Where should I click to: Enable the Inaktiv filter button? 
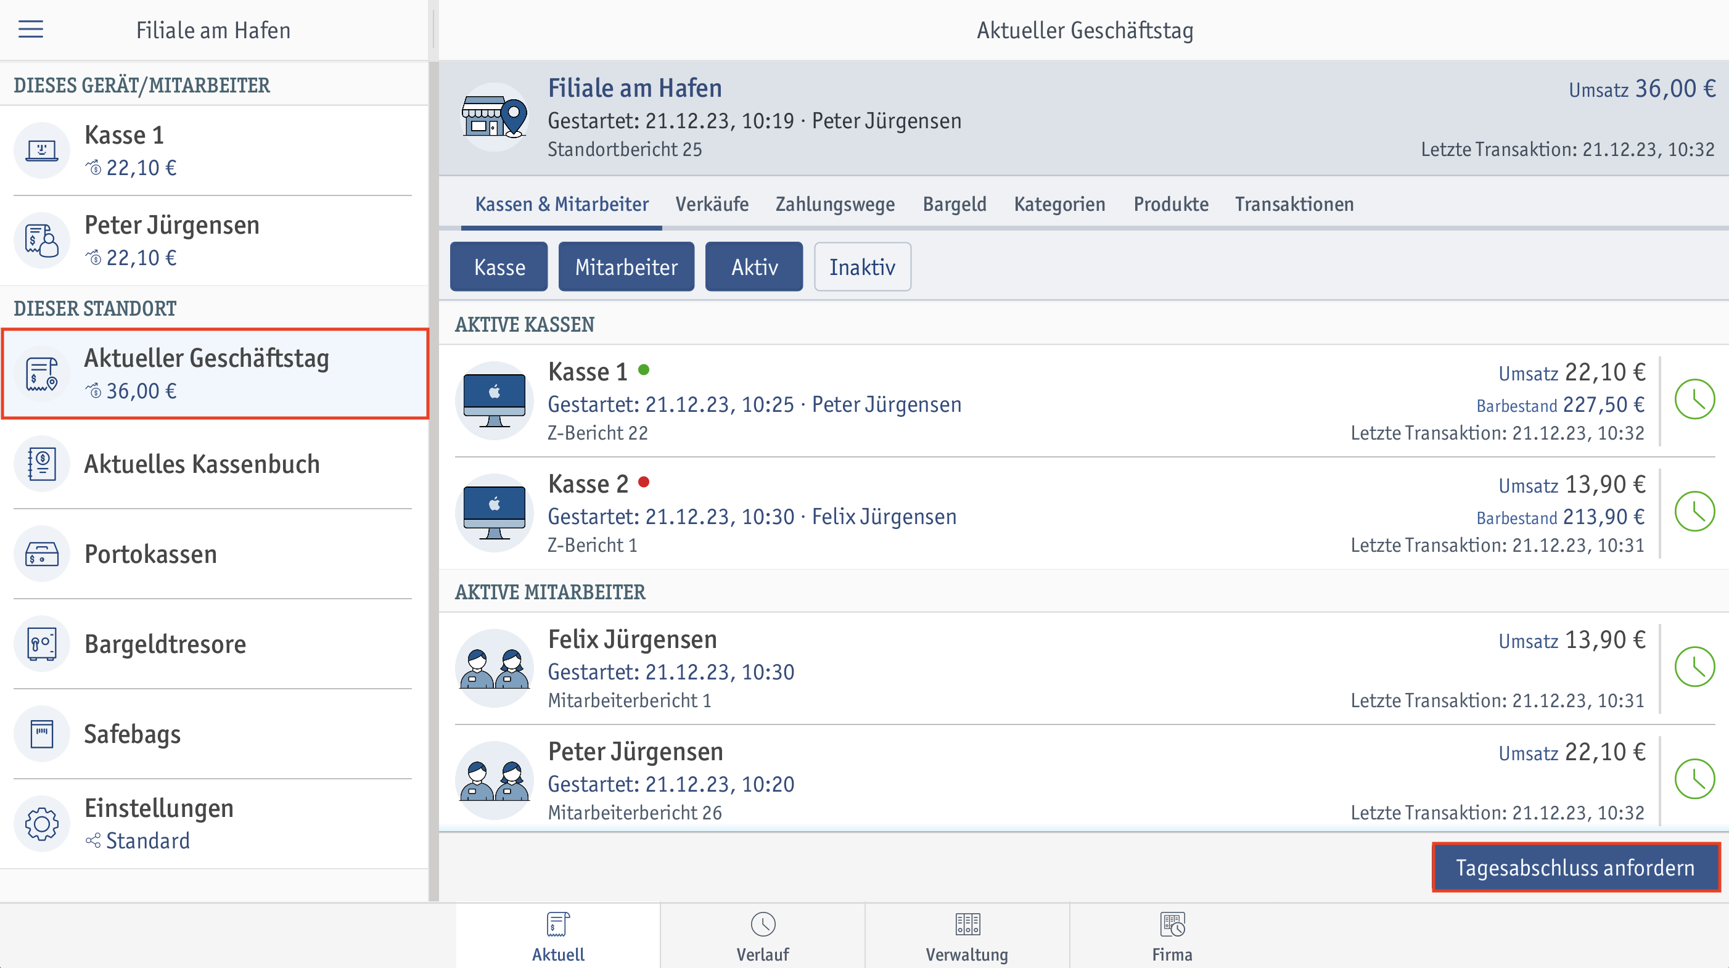pyautogui.click(x=863, y=266)
